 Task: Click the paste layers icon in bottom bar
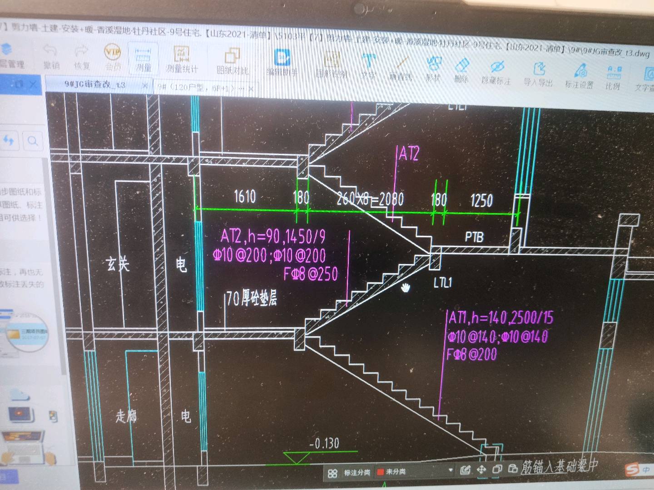pos(513,468)
